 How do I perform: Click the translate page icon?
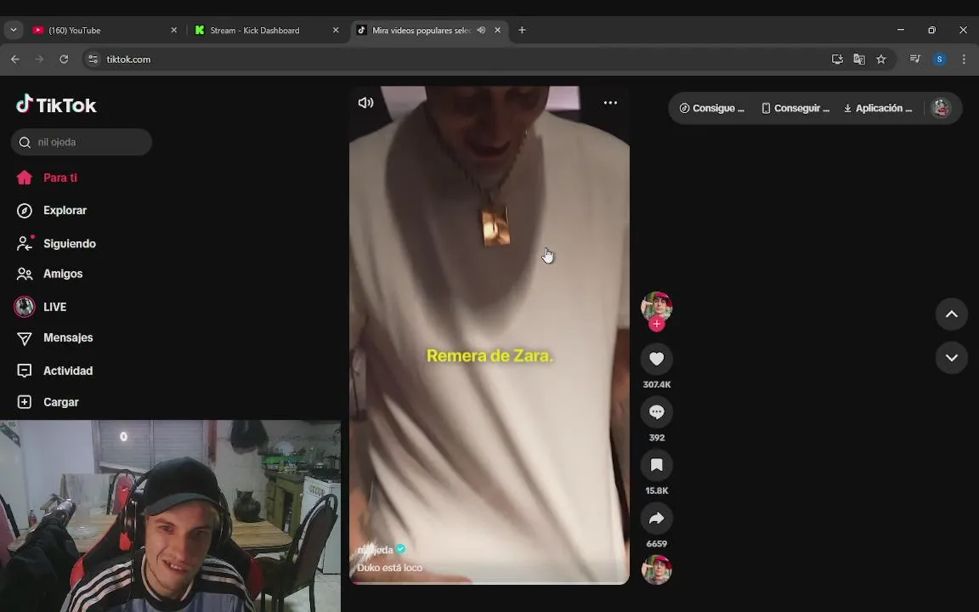tap(859, 59)
